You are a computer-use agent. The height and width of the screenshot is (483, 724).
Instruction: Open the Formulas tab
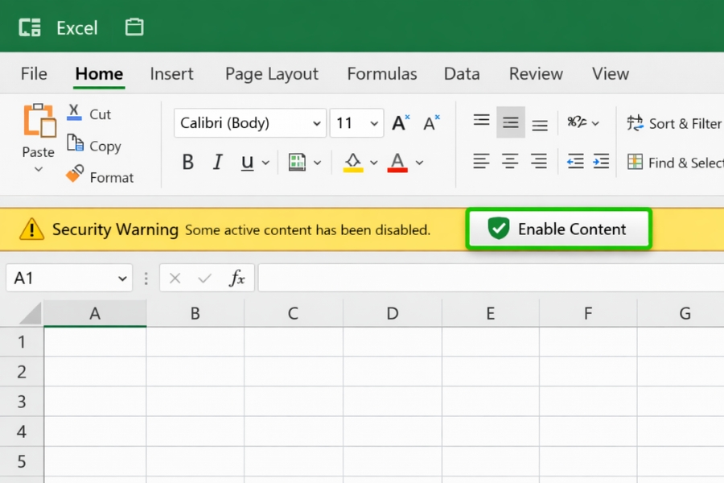tap(381, 74)
